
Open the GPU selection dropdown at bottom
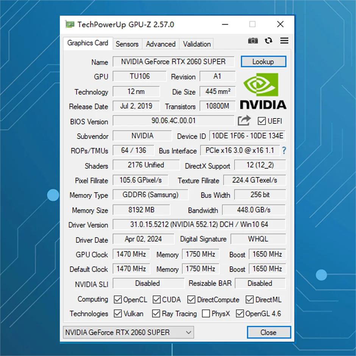(x=128, y=333)
